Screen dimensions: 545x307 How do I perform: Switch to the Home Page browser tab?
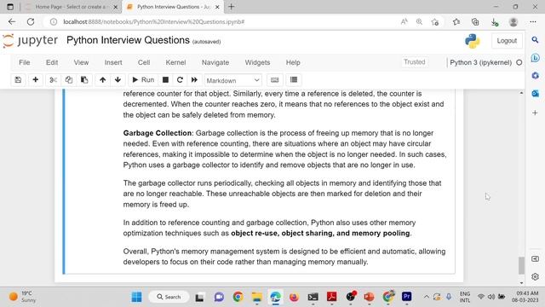[71, 7]
